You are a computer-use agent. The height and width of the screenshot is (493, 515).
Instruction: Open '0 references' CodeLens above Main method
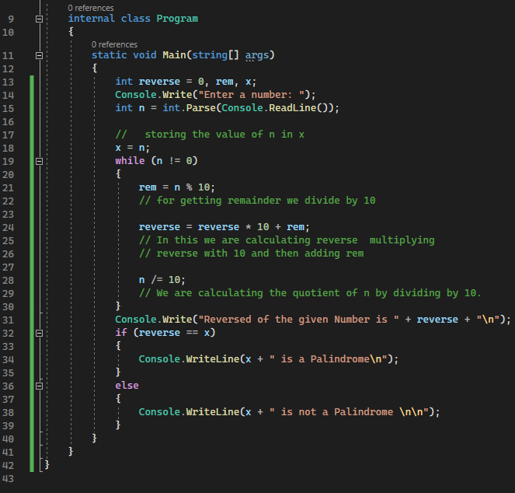pyautogui.click(x=114, y=44)
